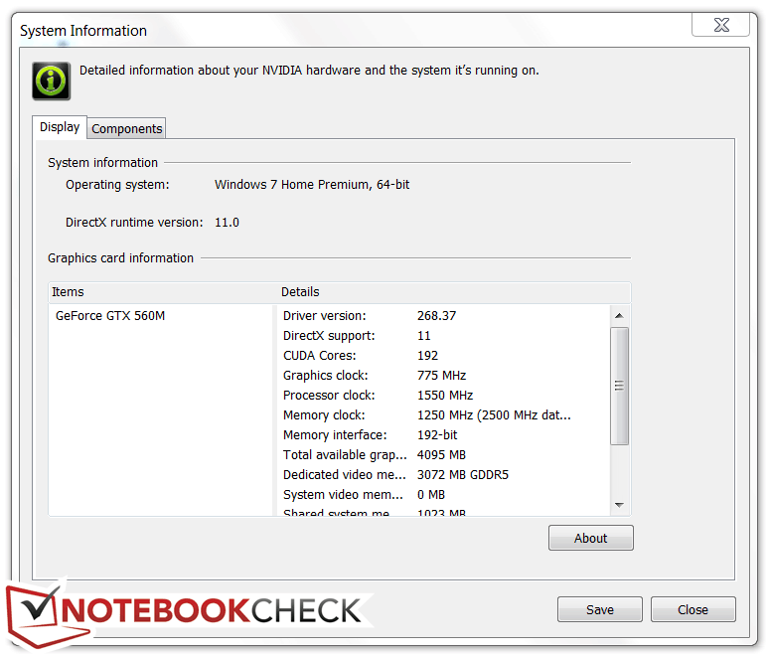The width and height of the screenshot is (769, 655).
Task: Click the green NVIDIA info icon
Action: [51, 81]
